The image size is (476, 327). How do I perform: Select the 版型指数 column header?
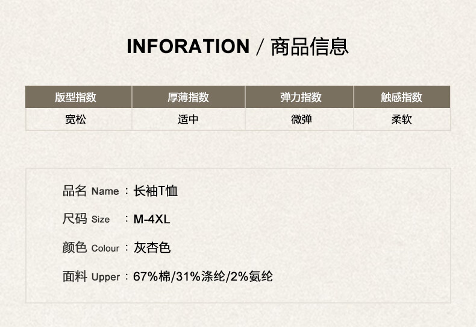coord(76,97)
